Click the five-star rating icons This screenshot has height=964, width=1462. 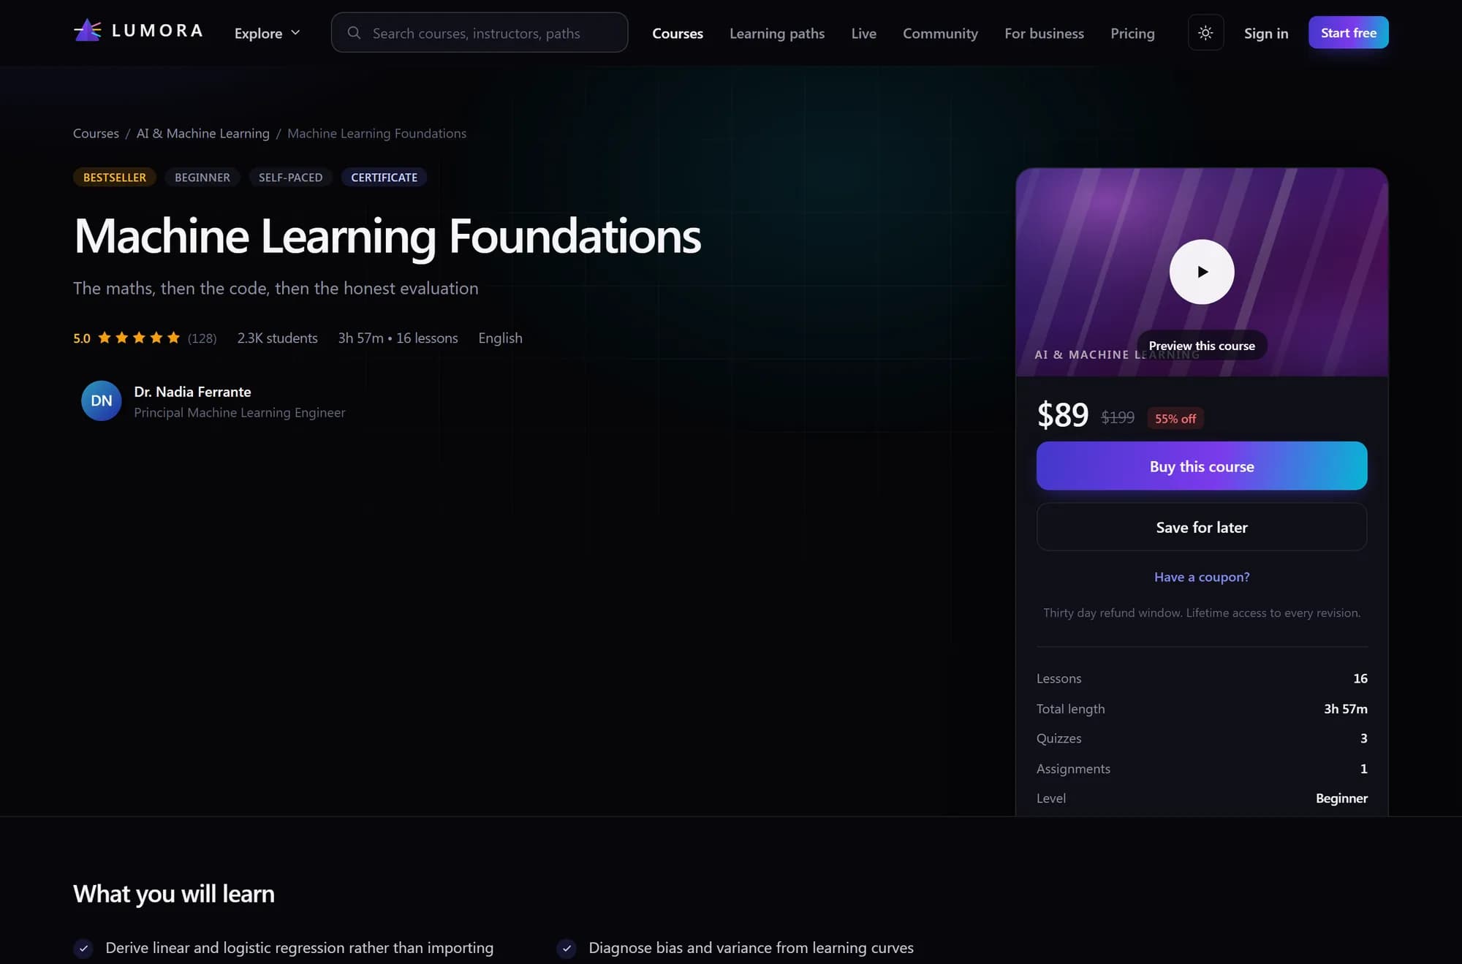coord(139,337)
